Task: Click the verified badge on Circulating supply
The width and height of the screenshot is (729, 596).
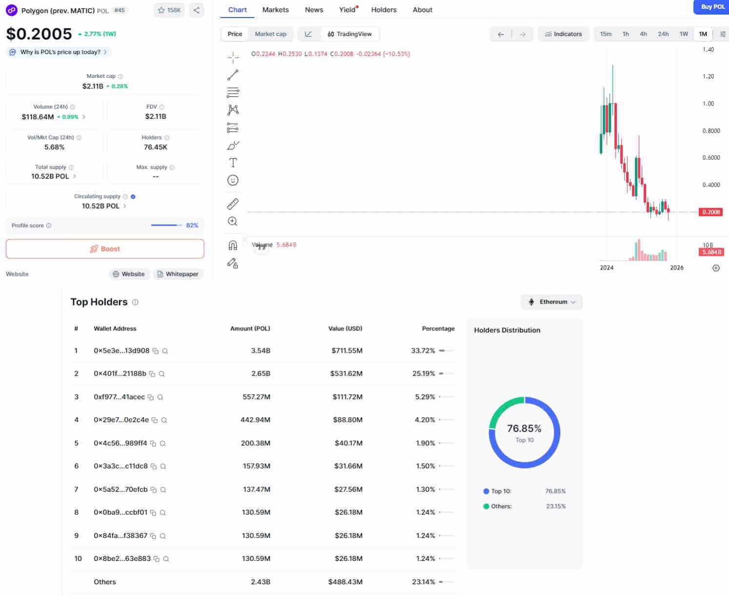Action: coord(133,197)
